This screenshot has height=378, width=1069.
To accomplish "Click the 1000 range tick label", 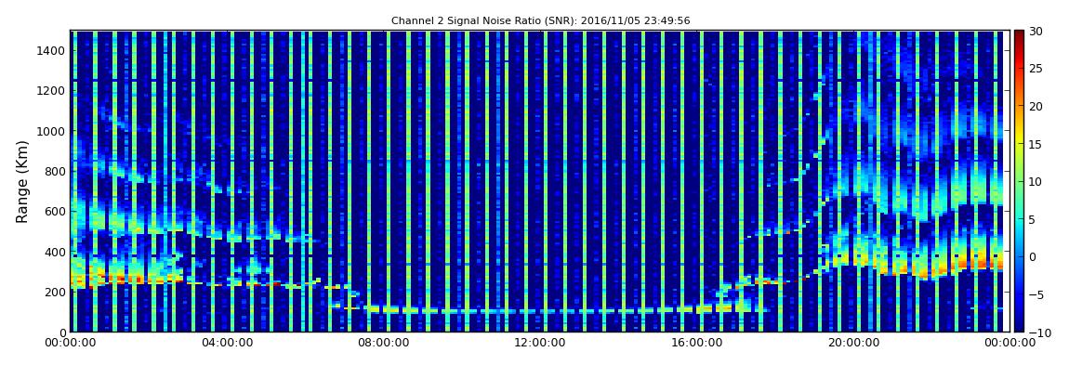I will [x=52, y=131].
